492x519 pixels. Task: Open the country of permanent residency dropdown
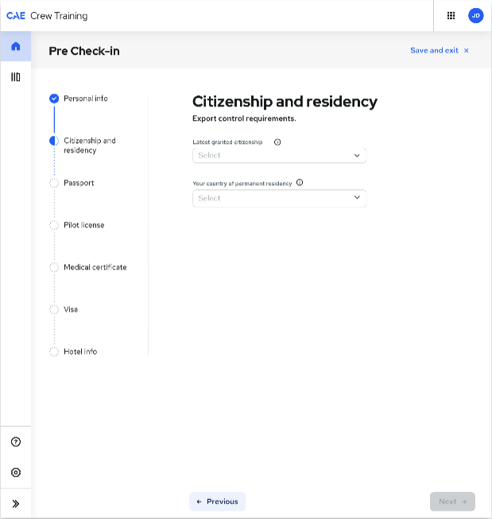280,198
